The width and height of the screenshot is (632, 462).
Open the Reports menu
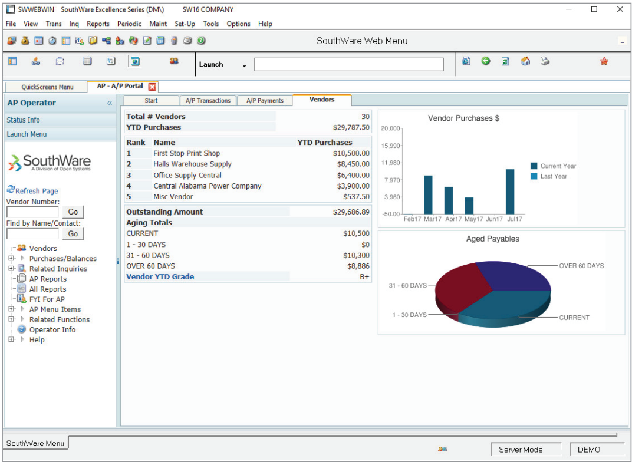(x=98, y=24)
